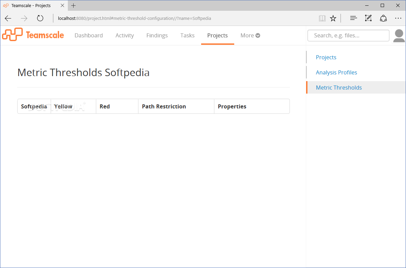Click the Softpedia column header

pyautogui.click(x=34, y=106)
